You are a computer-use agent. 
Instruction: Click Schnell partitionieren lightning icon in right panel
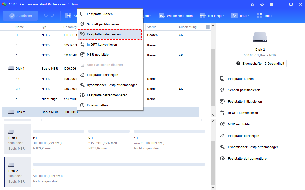coord(222,90)
